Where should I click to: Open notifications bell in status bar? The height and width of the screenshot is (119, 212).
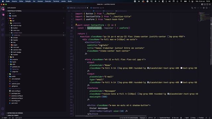210,118
